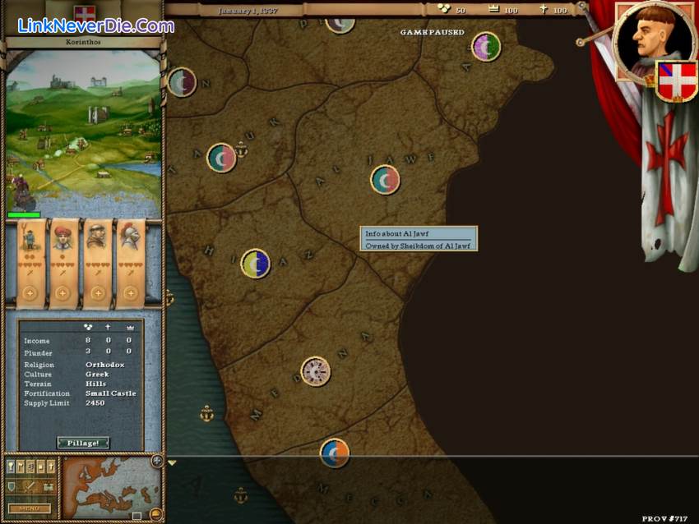The width and height of the screenshot is (699, 524).
Task: Click the minimap navigation cross icon
Action: click(156, 461)
